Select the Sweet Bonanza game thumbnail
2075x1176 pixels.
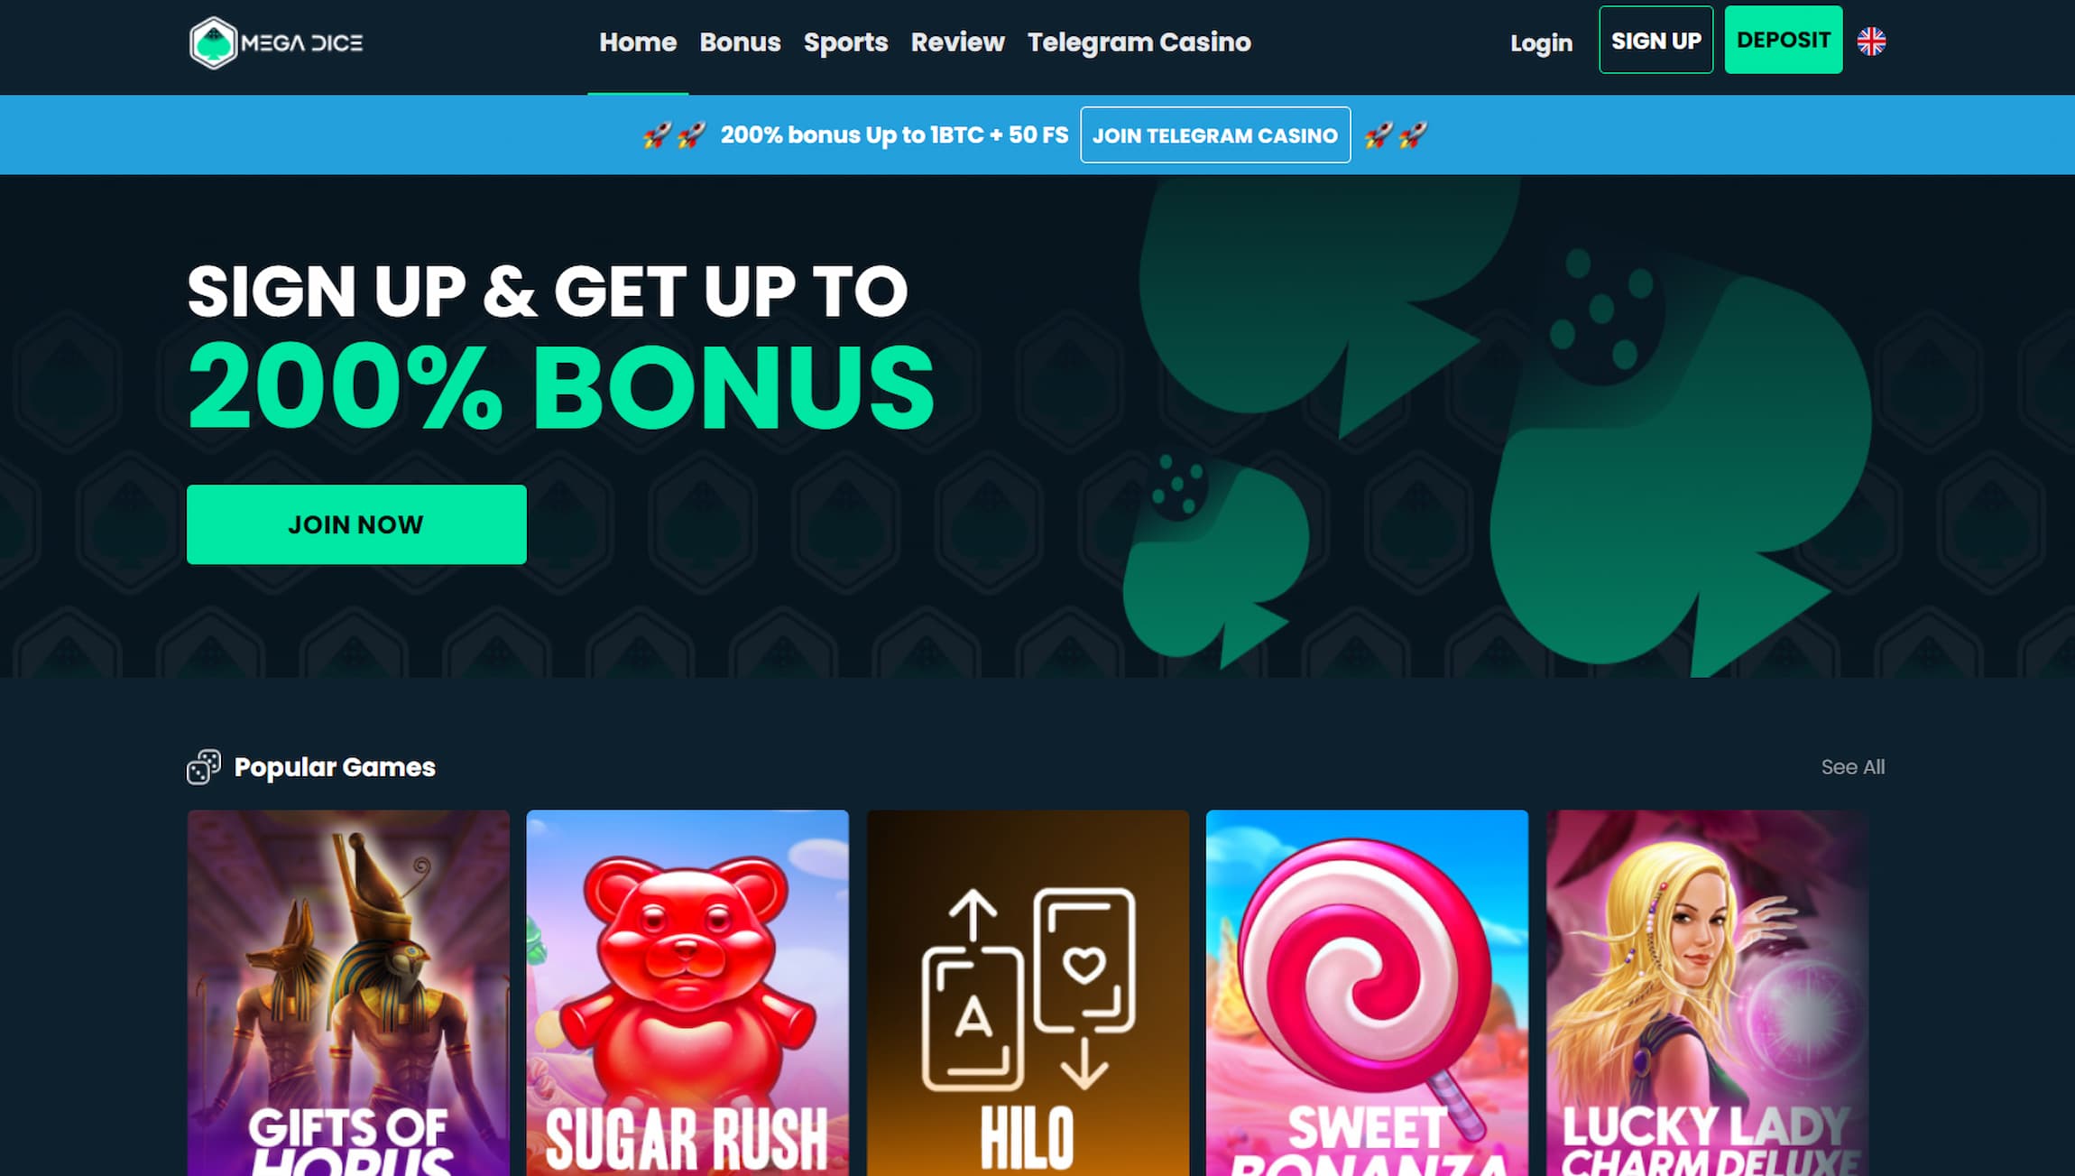point(1367,993)
